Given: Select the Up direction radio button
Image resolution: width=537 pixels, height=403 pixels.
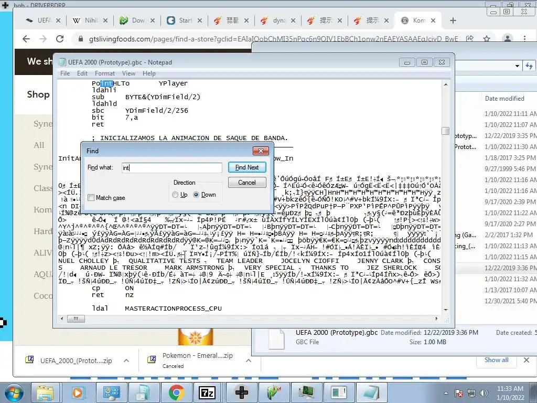Looking at the screenshot, I should coord(175,195).
